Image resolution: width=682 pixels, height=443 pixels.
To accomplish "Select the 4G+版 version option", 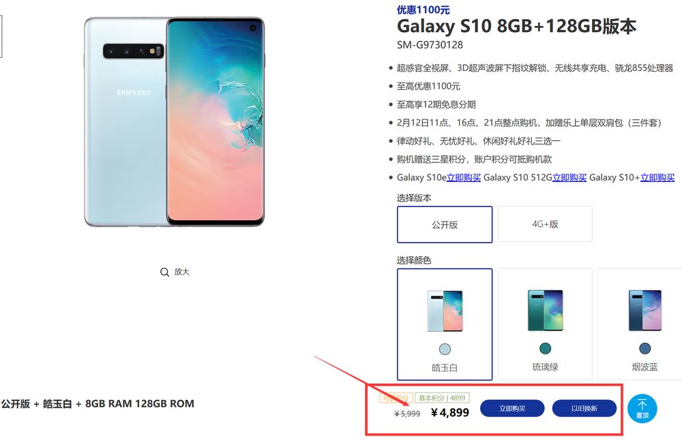I will (545, 224).
